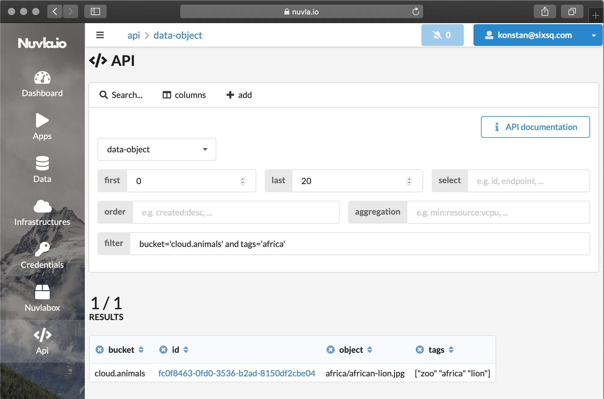Remove the bucket column
This screenshot has height=399, width=604.
pyautogui.click(x=100, y=350)
